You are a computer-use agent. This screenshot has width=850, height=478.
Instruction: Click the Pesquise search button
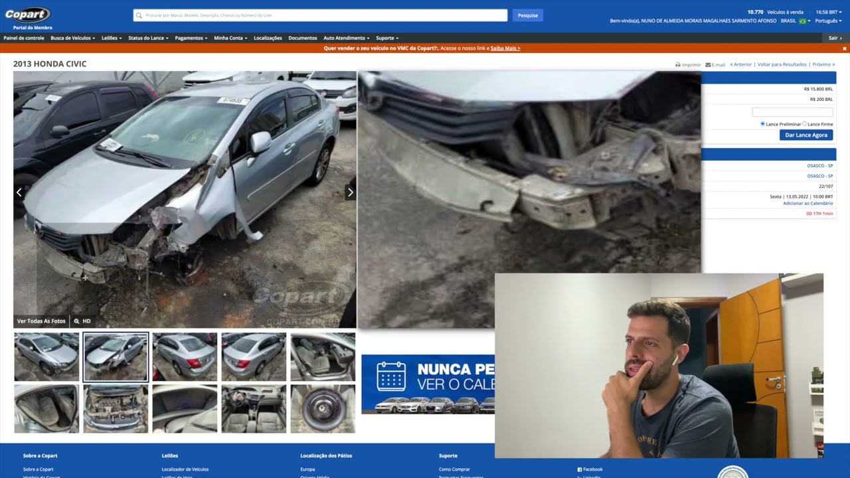pos(528,15)
